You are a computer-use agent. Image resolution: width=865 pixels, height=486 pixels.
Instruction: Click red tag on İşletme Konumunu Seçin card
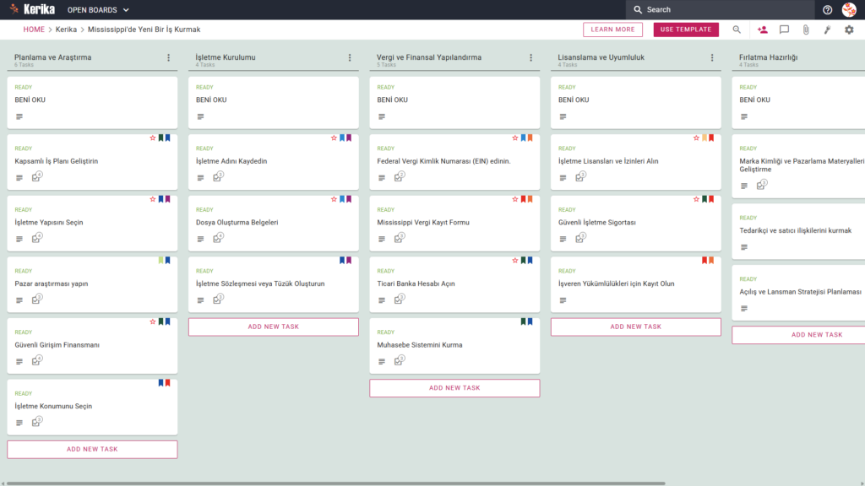pyautogui.click(x=168, y=382)
